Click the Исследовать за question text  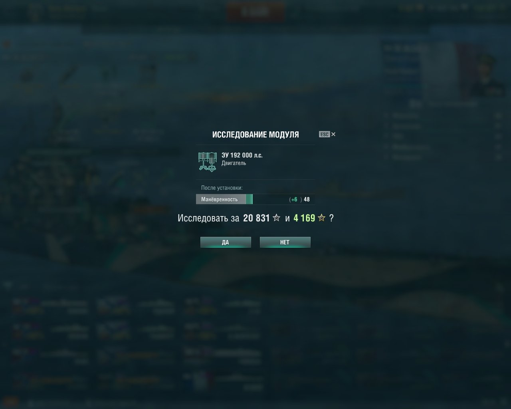pyautogui.click(x=208, y=218)
